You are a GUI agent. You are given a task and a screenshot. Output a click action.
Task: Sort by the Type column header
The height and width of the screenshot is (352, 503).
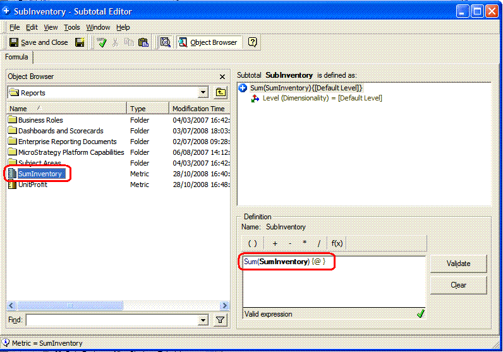click(148, 109)
